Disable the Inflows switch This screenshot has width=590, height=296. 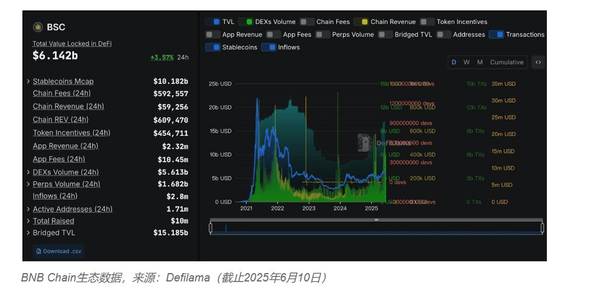268,48
